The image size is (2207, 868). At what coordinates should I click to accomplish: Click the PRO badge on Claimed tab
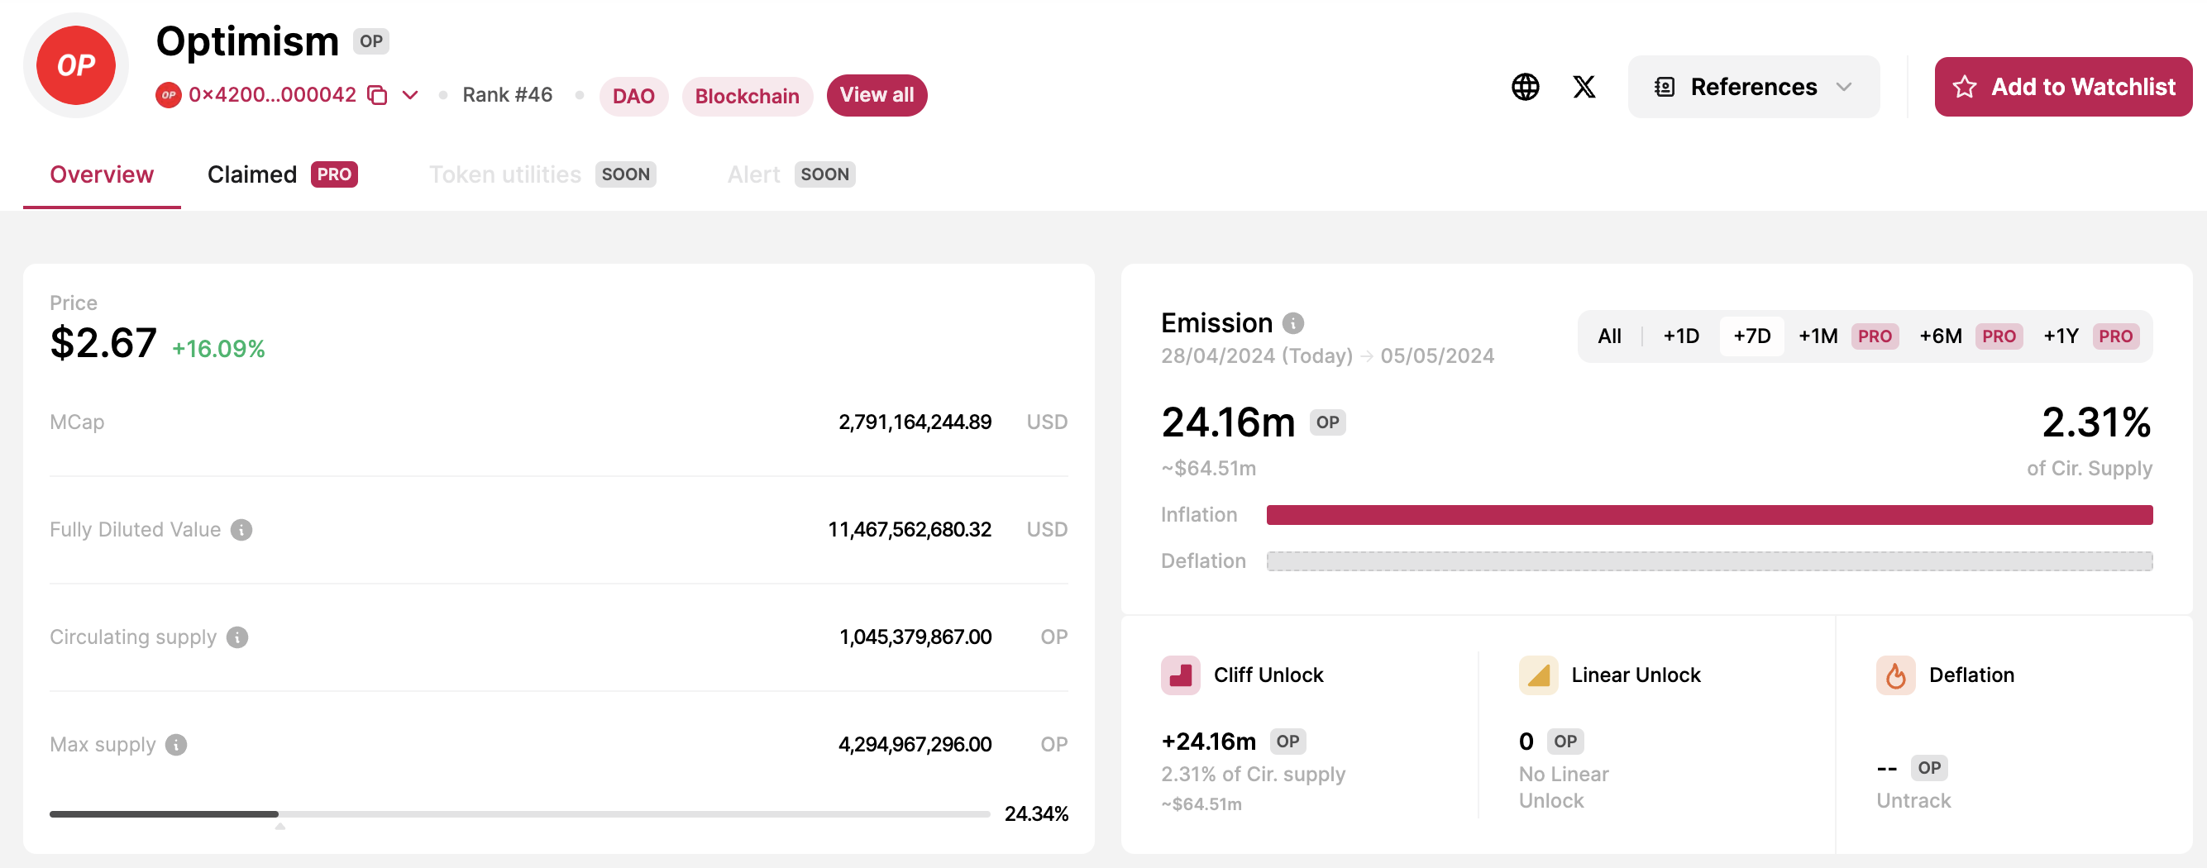tap(334, 174)
